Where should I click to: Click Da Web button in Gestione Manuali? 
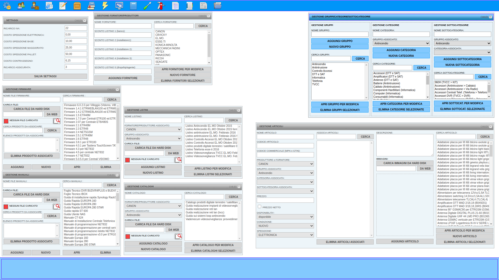coord(52,200)
